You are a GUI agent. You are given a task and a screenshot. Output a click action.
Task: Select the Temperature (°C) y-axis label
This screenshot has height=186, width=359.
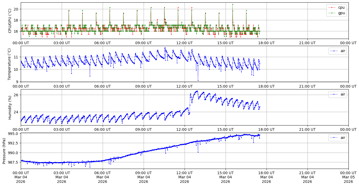pos(10,64)
